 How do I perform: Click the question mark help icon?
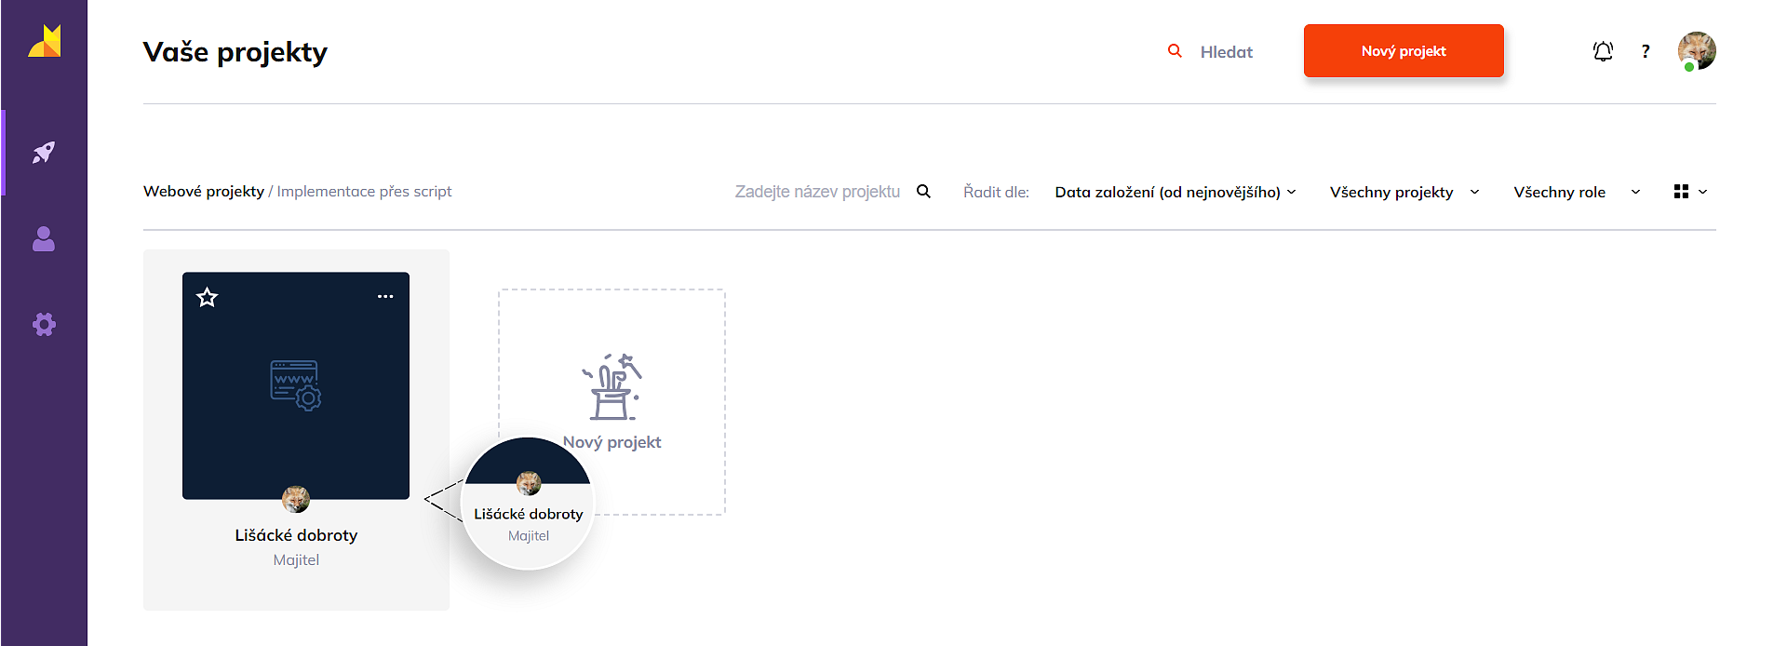click(1645, 51)
